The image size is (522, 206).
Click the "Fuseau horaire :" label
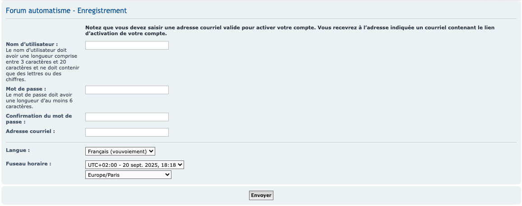[x=28, y=163]
